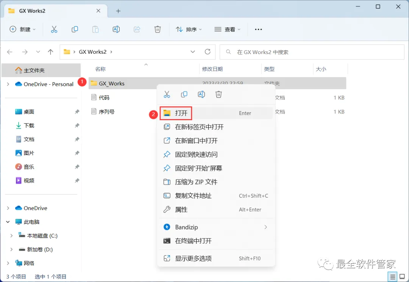The width and height of the screenshot is (409, 282).
Task: Choose 打开 in the context menu
Action: (216, 113)
